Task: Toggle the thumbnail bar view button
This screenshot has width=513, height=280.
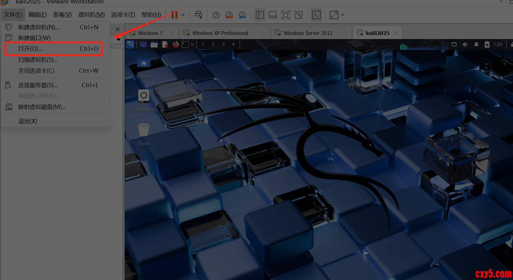Action: coord(273,15)
